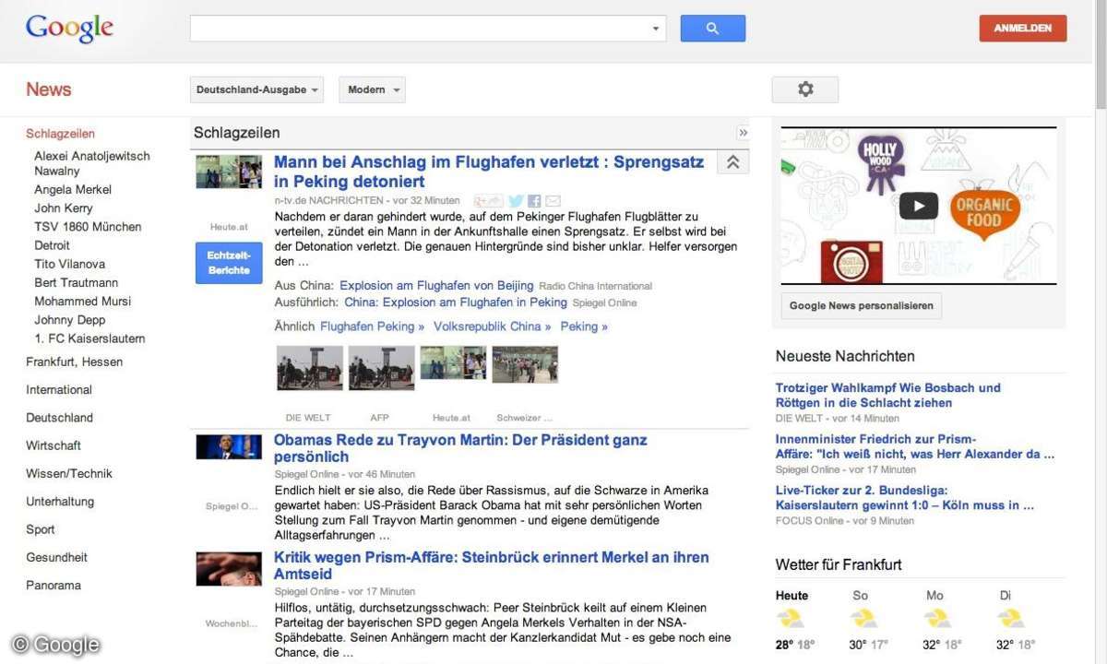
Task: Go to the Panorama section
Action: [x=54, y=586]
